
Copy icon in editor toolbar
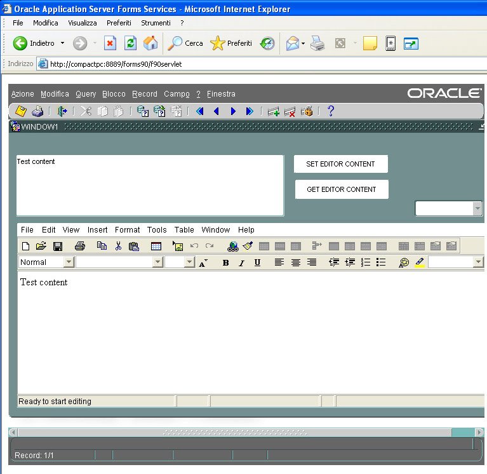[x=102, y=246]
